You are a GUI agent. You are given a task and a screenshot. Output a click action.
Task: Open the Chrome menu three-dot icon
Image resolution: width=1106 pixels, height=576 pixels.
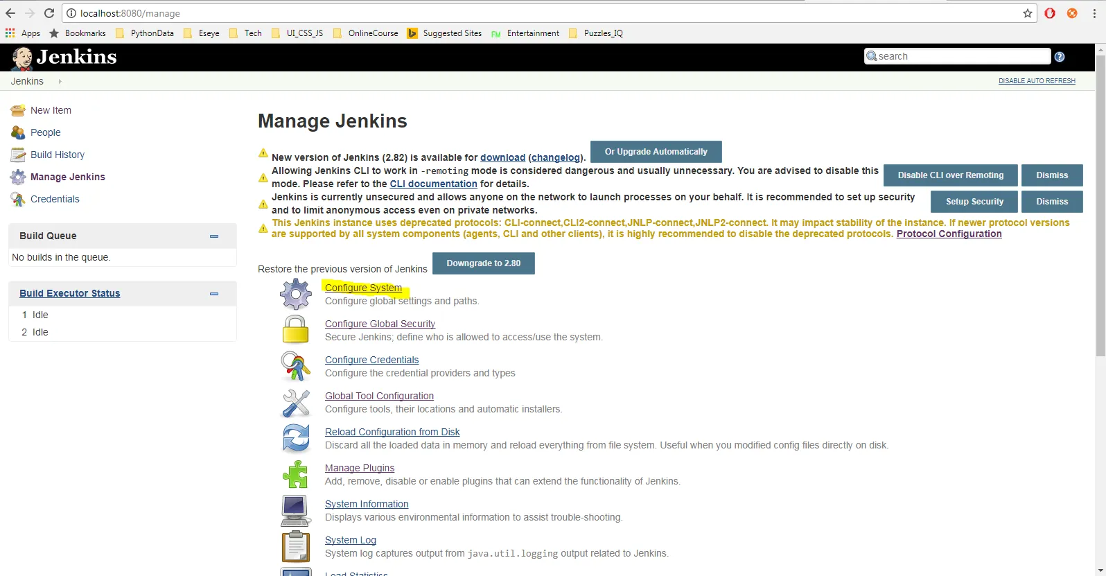pos(1094,13)
